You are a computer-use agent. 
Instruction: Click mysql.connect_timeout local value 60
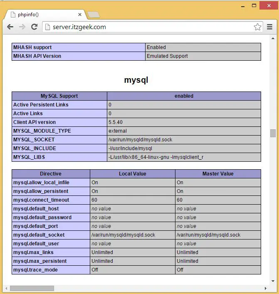(94, 200)
